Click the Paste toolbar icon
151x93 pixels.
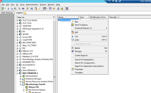coord(15,9)
